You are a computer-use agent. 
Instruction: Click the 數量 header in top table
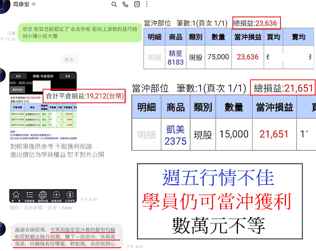point(218,37)
